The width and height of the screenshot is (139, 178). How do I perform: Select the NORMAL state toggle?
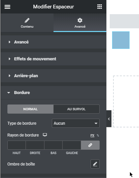click(x=30, y=109)
